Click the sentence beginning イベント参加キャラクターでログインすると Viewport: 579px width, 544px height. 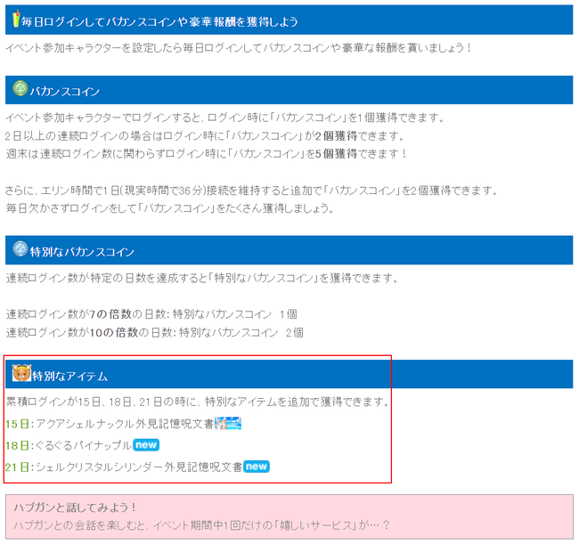pyautogui.click(x=224, y=118)
